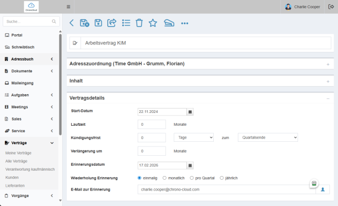Click the save and close icon

(x=85, y=23)
